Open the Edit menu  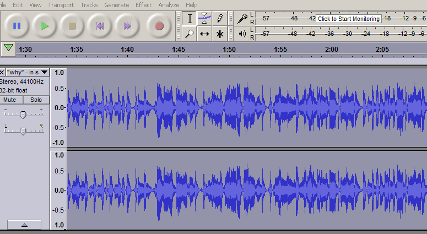coord(18,5)
